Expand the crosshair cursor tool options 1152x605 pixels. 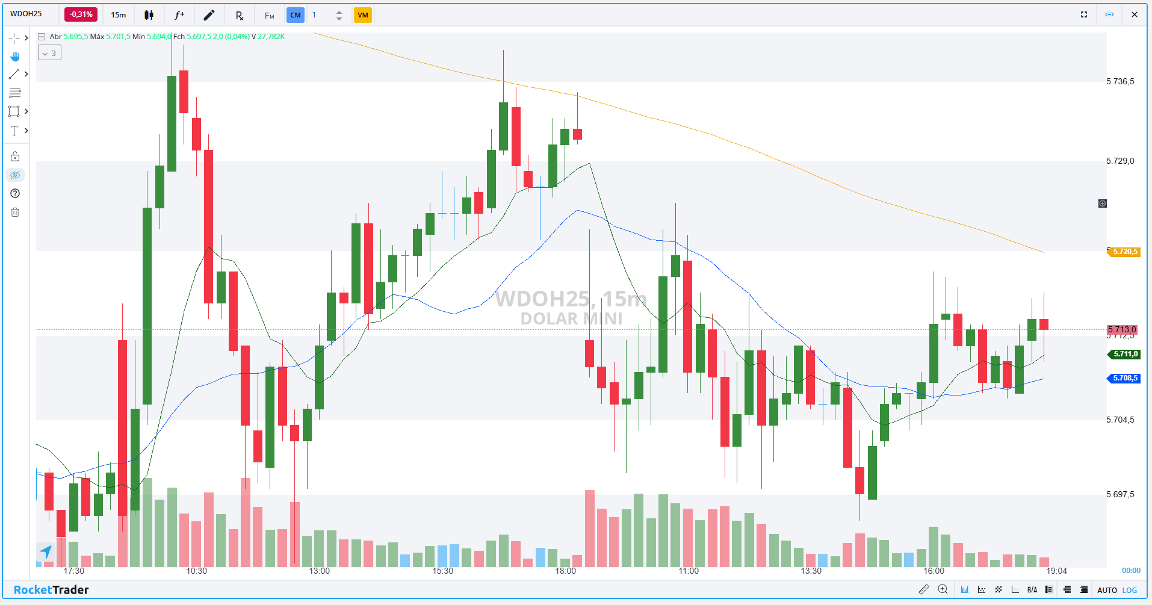tap(26, 38)
